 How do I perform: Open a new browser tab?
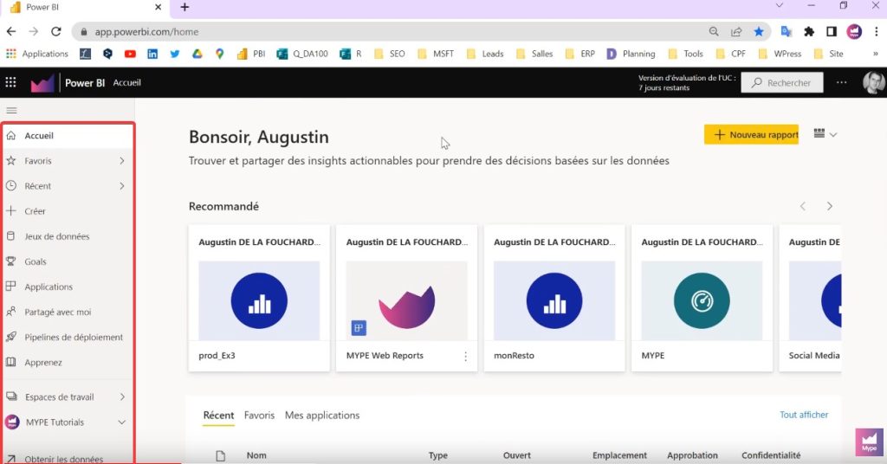point(185,7)
